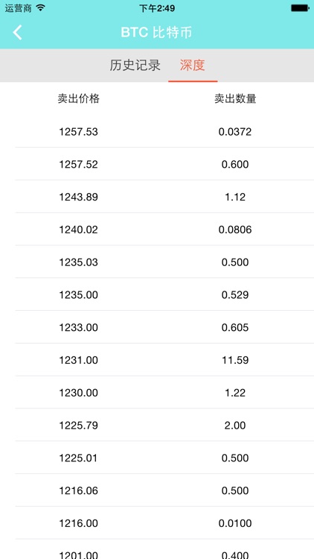Select the 1230.00 price row

[x=157, y=393]
